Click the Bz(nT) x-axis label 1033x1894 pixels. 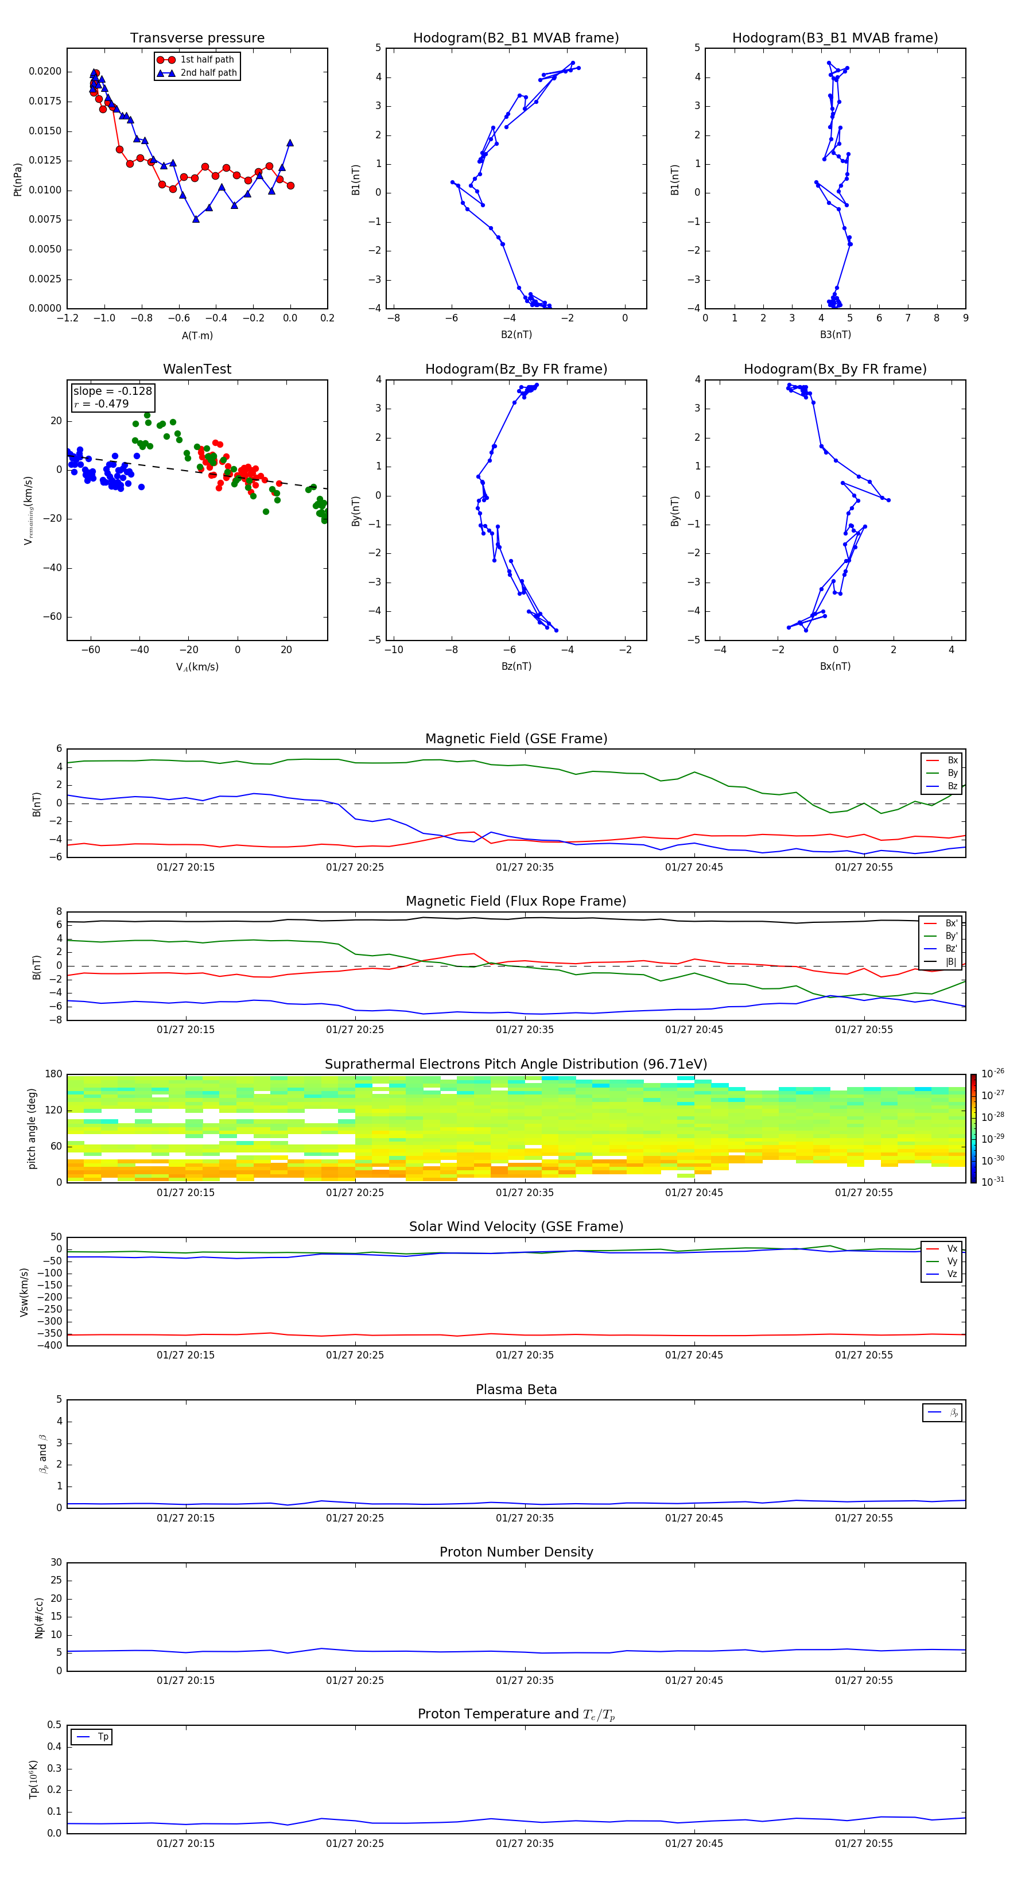pos(516,666)
